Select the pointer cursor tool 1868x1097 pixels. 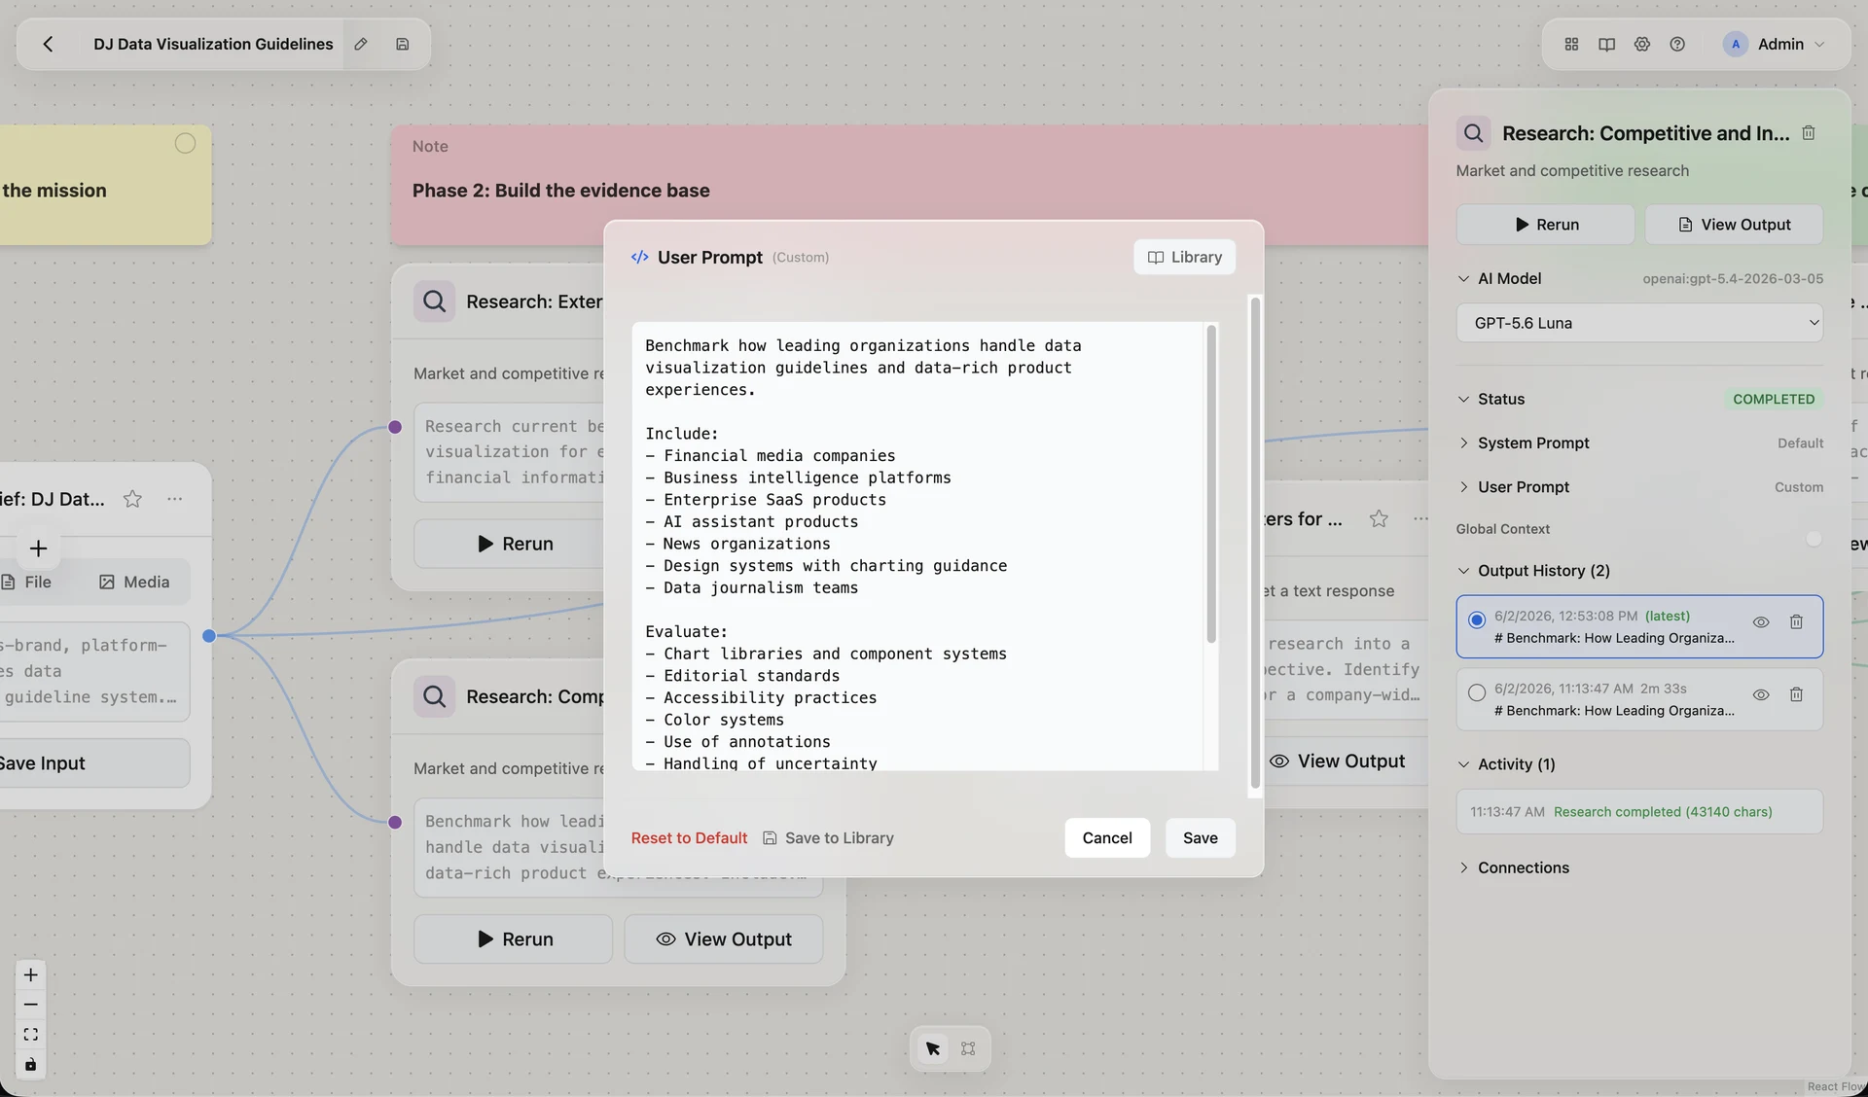(x=933, y=1048)
